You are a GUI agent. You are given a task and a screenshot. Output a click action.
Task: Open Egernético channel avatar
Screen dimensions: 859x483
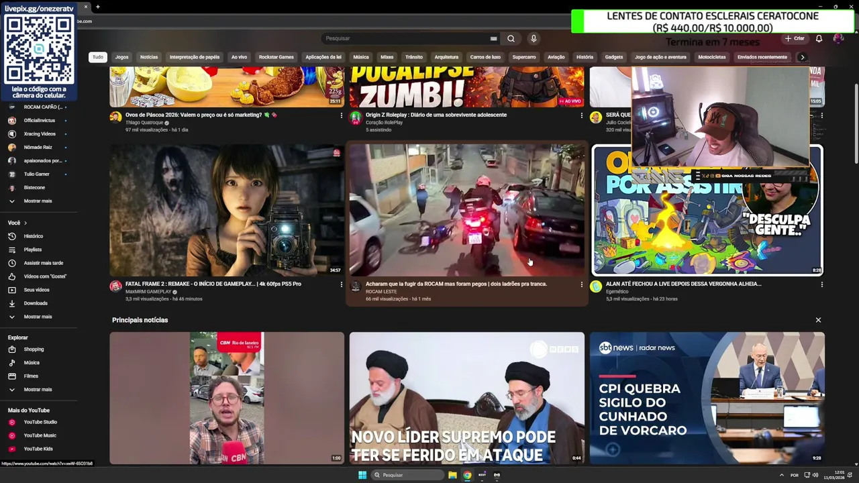click(596, 286)
